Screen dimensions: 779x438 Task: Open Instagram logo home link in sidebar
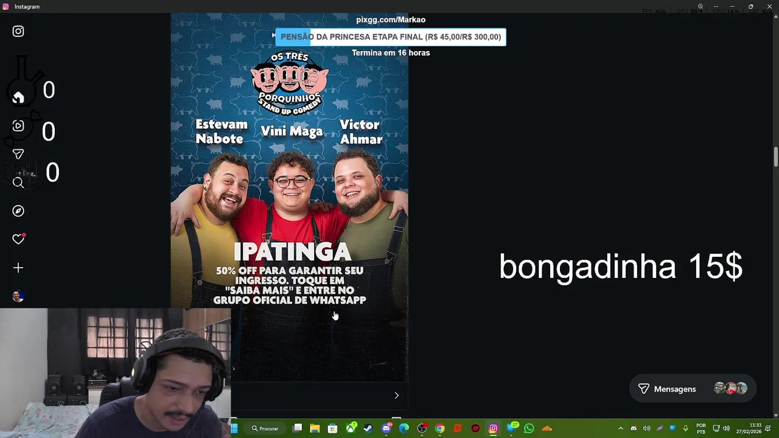pyautogui.click(x=18, y=31)
